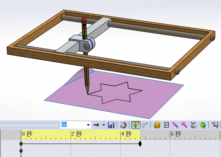Click the 4 秒 mark on the timeline ruler
Image resolution: width=221 pixels, height=157 pixels.
(126, 134)
